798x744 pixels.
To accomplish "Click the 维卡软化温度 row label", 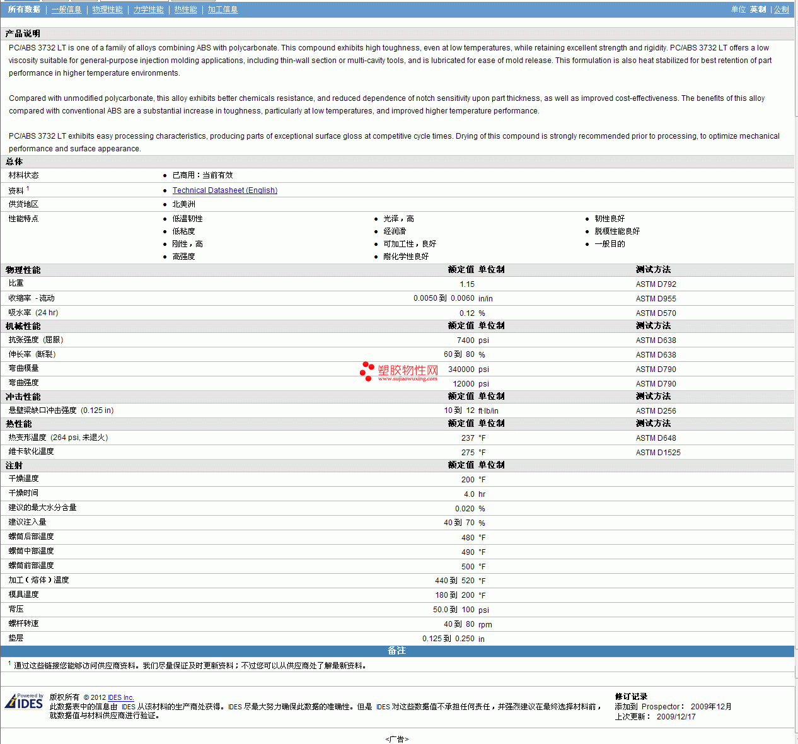I will (x=32, y=451).
